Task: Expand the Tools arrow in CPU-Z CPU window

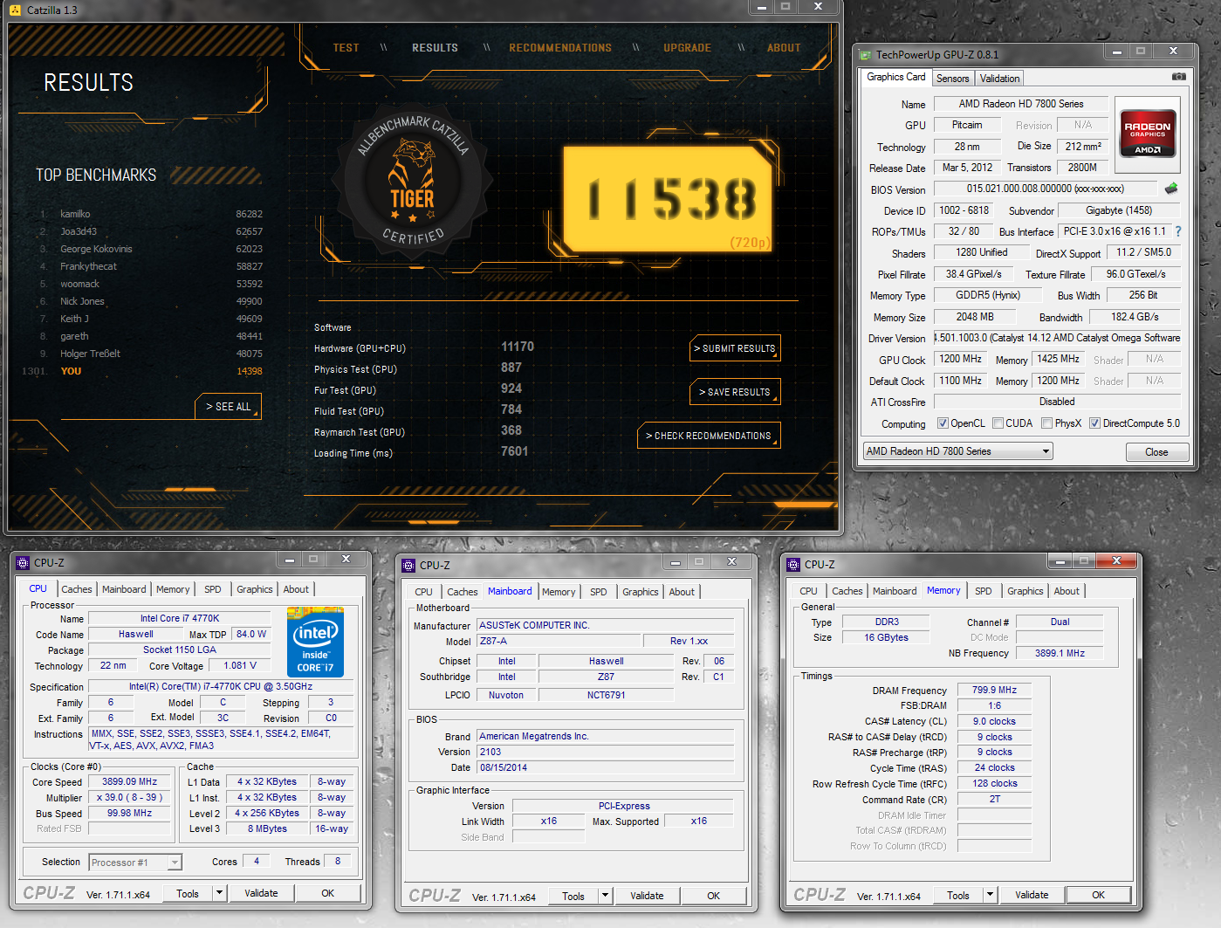Action: pos(220,893)
